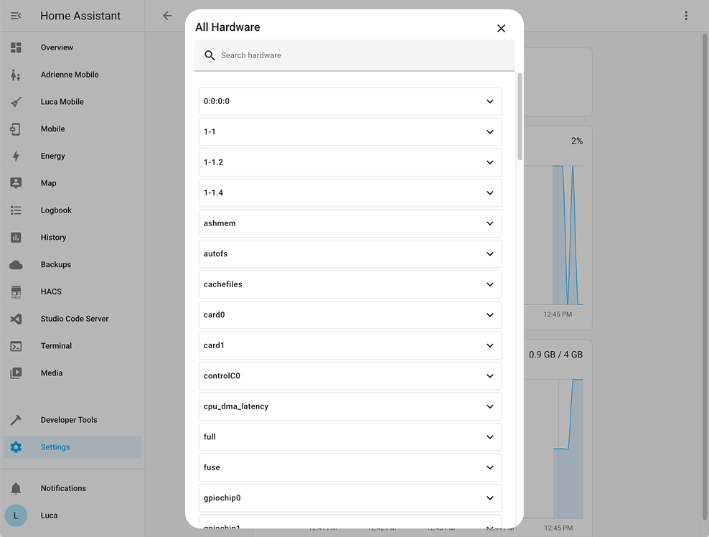709x537 pixels.
Task: Open Studio Code Server from its icon
Action: 16,318
